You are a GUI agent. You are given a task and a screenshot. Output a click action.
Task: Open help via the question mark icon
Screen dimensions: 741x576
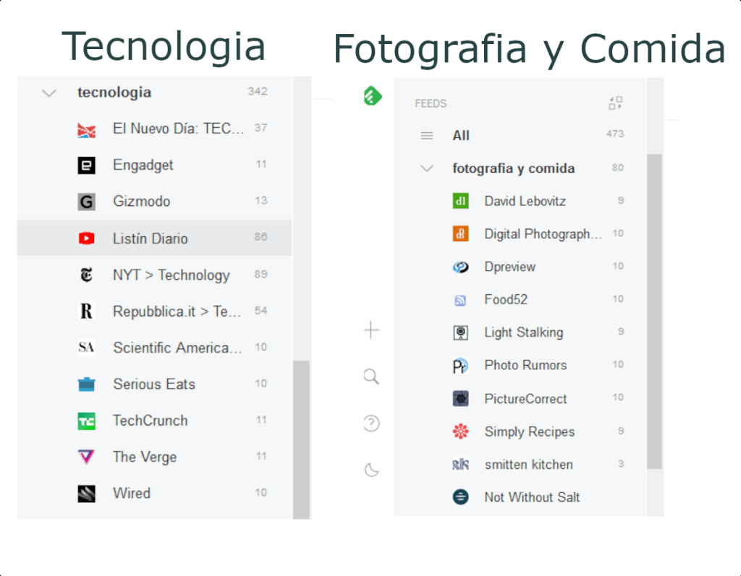click(371, 424)
